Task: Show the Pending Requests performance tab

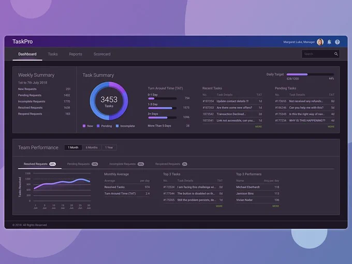Action: click(82, 164)
